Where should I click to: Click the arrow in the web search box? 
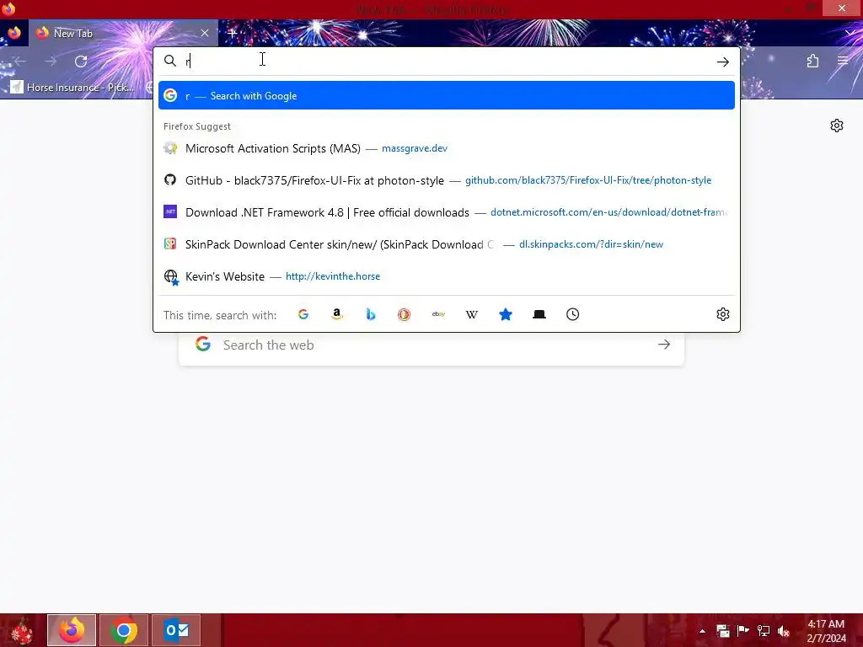coord(664,345)
